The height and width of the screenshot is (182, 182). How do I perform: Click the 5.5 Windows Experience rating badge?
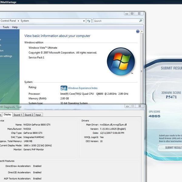pyautogui.click(x=64, y=88)
